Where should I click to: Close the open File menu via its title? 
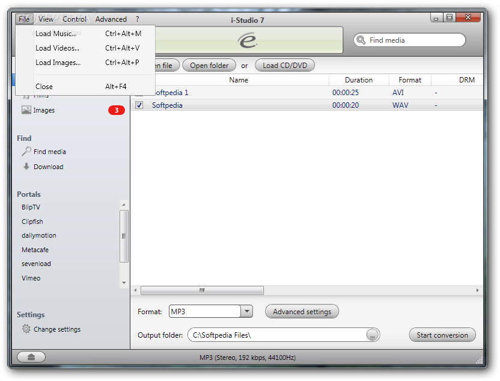coord(24,19)
